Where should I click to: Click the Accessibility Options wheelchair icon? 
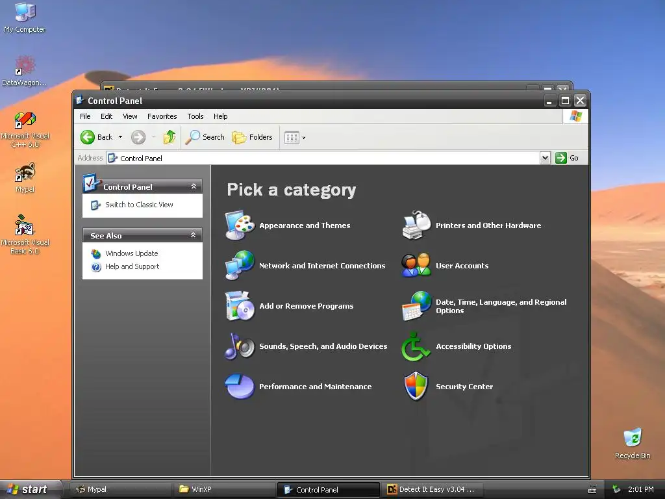[x=416, y=346]
